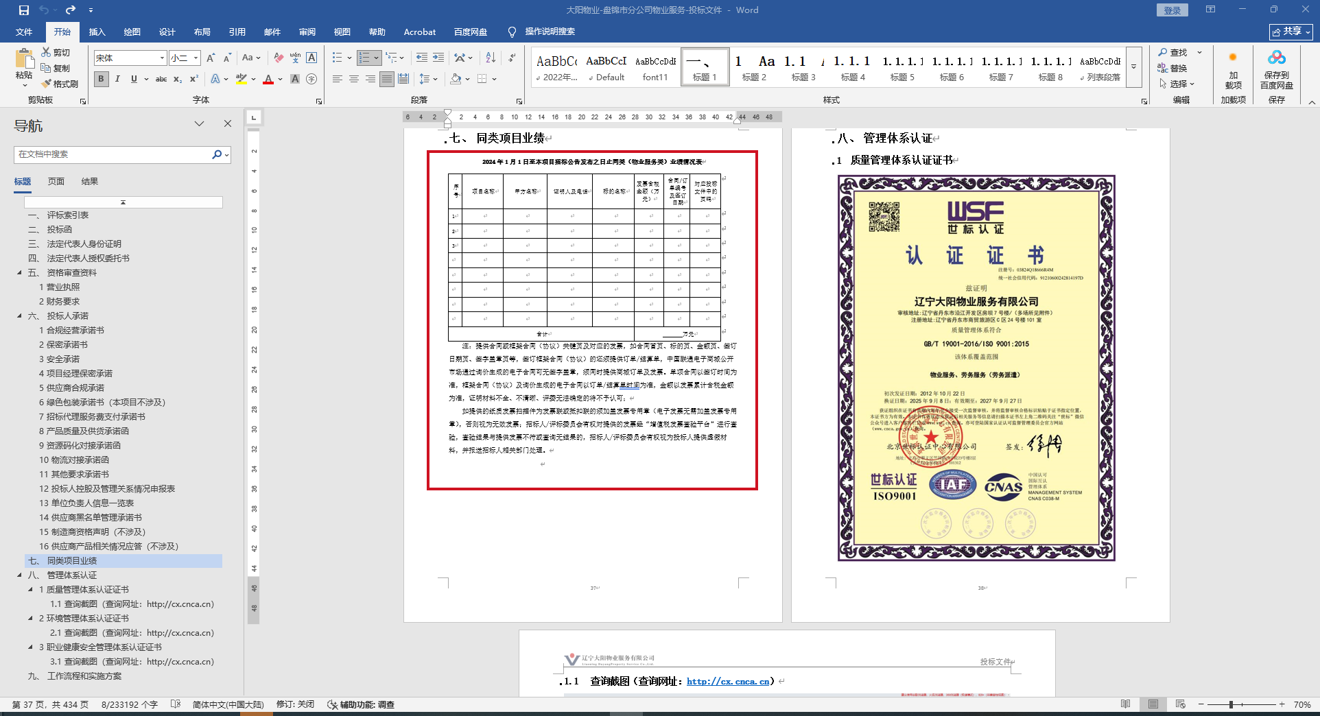This screenshot has width=1320, height=716.
Task: Decrease the paragraph indent
Action: (x=421, y=58)
